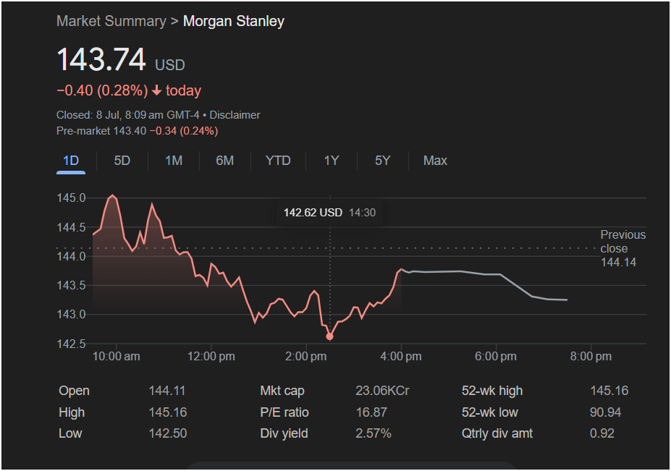671x471 pixels.
Task: Click the Qtrly div amt value 0.92
Action: [602, 433]
